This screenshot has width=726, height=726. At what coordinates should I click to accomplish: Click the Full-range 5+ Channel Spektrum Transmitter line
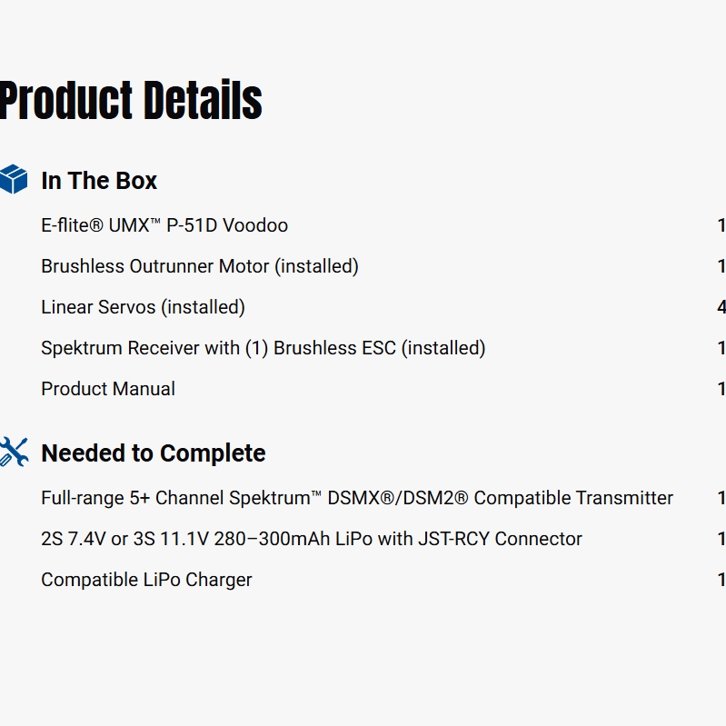[357, 498]
